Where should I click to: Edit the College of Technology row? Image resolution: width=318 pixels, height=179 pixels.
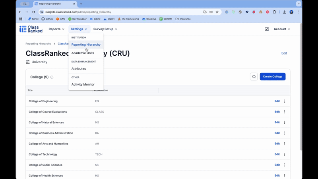pos(277,154)
